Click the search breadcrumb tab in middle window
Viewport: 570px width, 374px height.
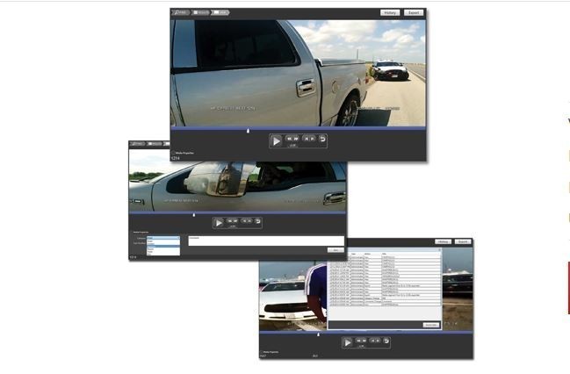(x=138, y=144)
